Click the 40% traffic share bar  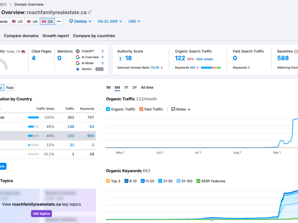[x=33, y=136]
